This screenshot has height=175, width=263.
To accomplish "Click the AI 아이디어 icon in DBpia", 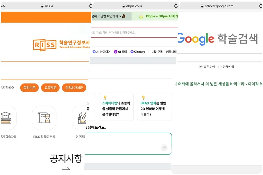I will tap(94, 52).
